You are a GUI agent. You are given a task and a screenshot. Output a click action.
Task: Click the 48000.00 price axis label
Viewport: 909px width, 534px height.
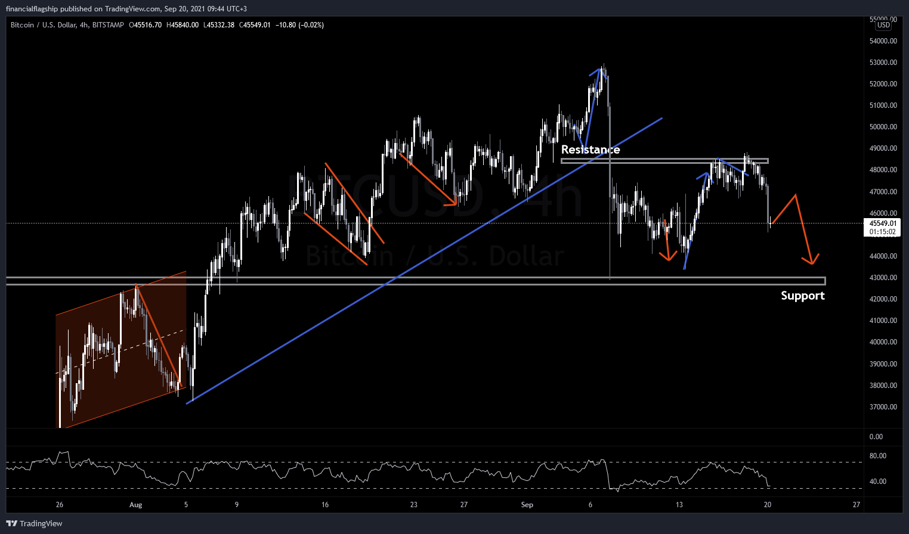883,170
